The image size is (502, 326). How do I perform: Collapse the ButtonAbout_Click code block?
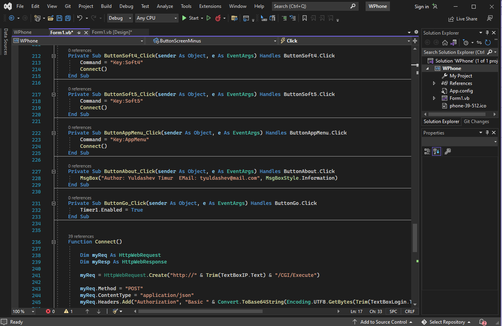click(x=53, y=172)
